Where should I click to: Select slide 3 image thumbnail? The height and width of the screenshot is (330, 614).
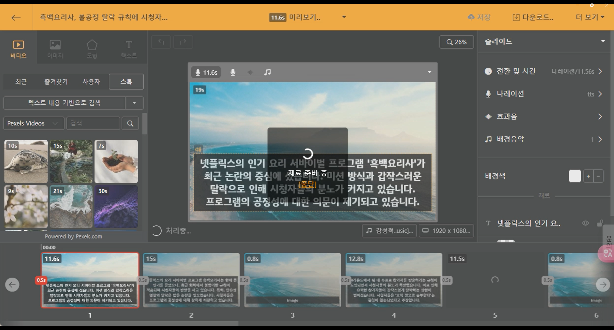(x=293, y=280)
